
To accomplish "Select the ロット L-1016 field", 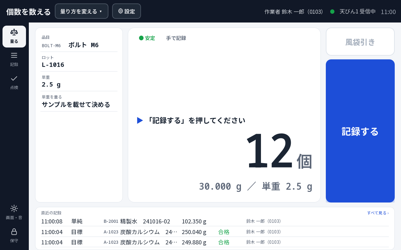I will click(x=79, y=62).
